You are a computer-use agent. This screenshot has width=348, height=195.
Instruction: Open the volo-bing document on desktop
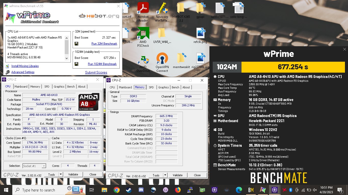tap(238, 11)
